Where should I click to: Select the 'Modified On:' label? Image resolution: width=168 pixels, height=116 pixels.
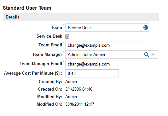[49, 104]
